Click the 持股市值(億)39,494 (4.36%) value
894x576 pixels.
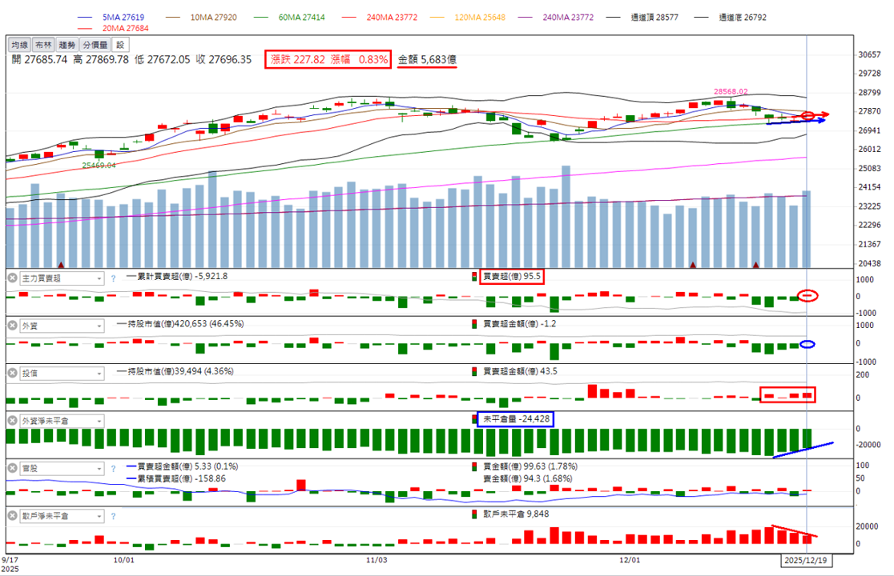point(181,372)
